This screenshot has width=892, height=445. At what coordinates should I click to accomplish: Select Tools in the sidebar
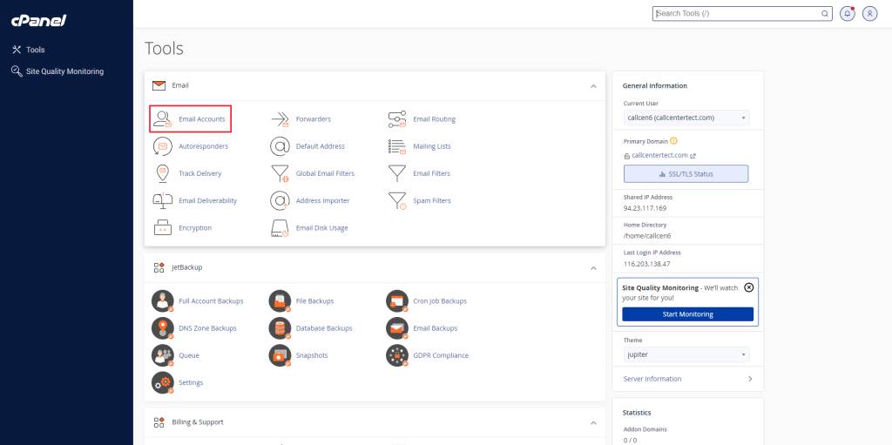pos(35,50)
